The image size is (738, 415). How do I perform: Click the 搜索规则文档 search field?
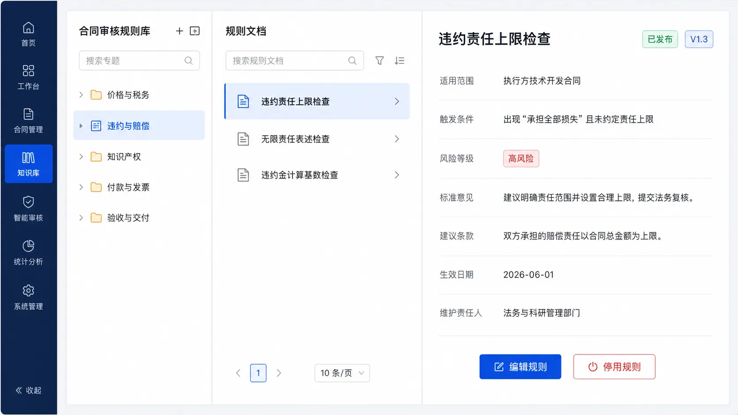click(294, 60)
